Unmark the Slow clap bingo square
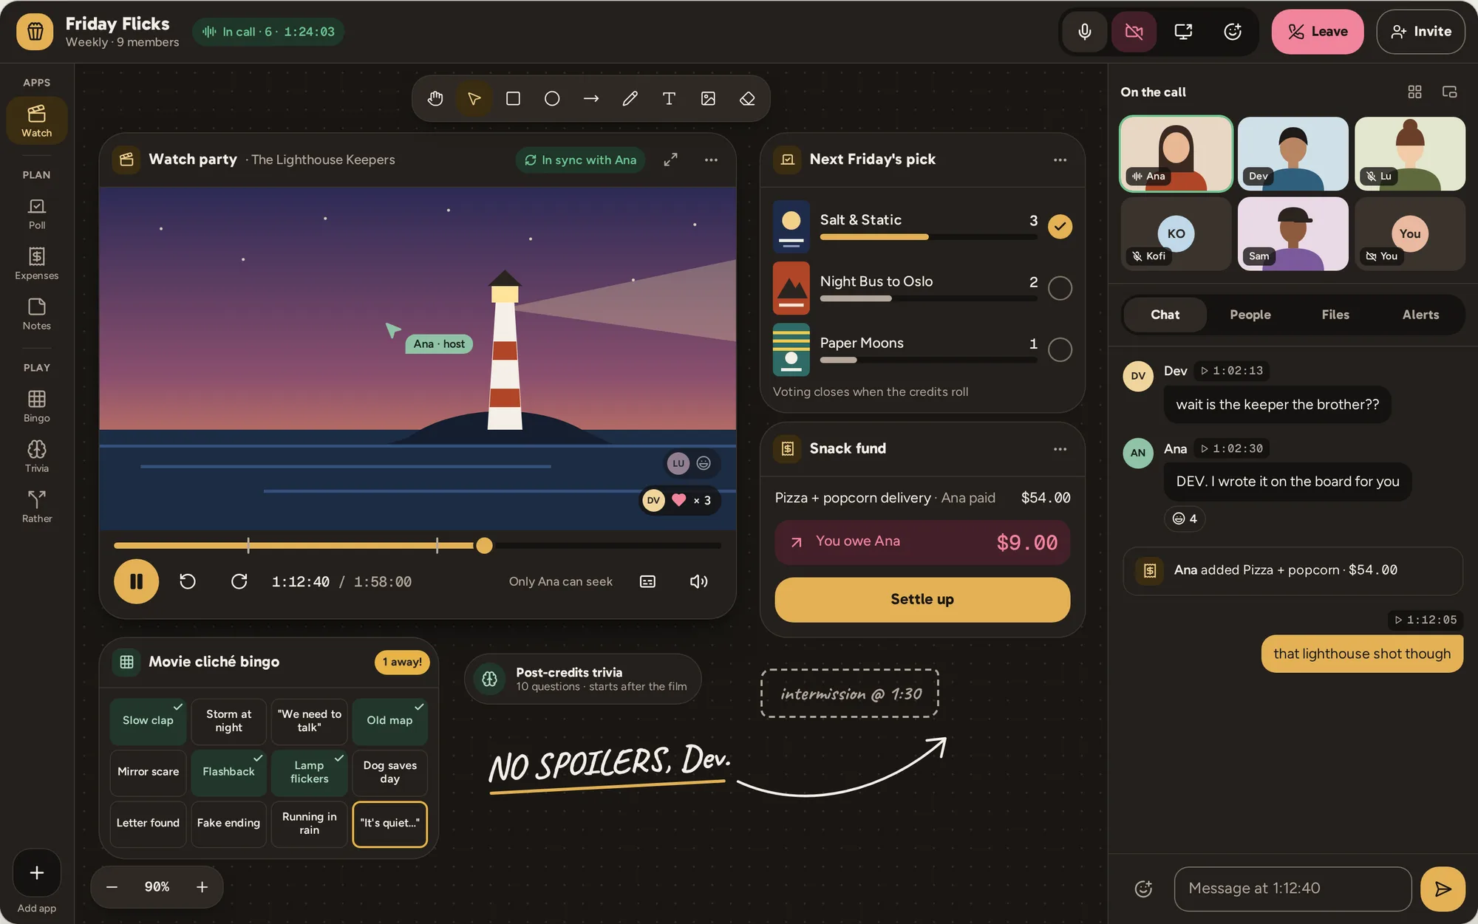The height and width of the screenshot is (924, 1478). click(x=148, y=721)
